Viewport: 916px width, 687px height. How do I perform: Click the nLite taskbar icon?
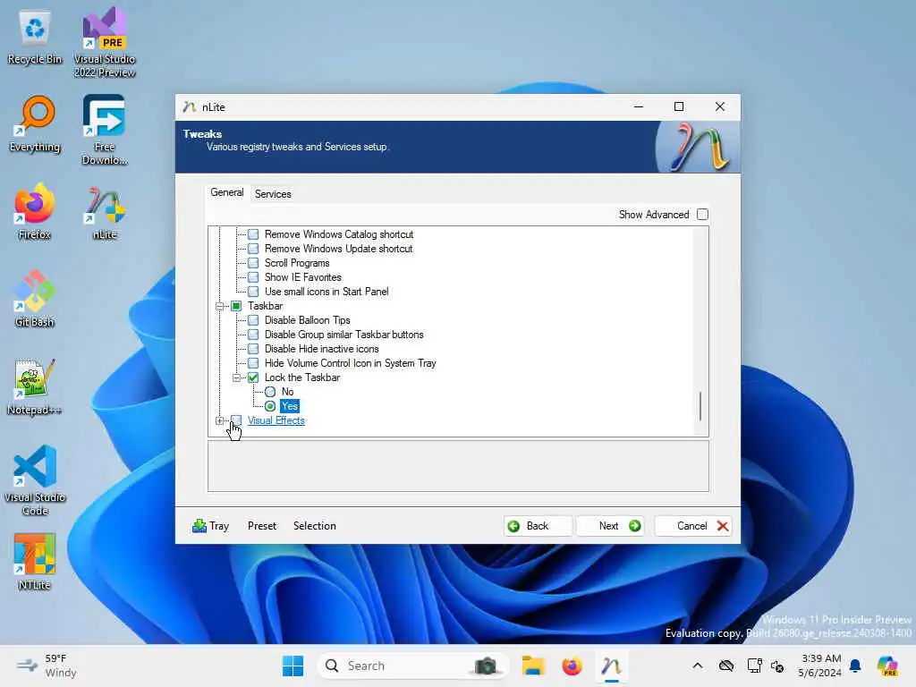click(x=611, y=666)
